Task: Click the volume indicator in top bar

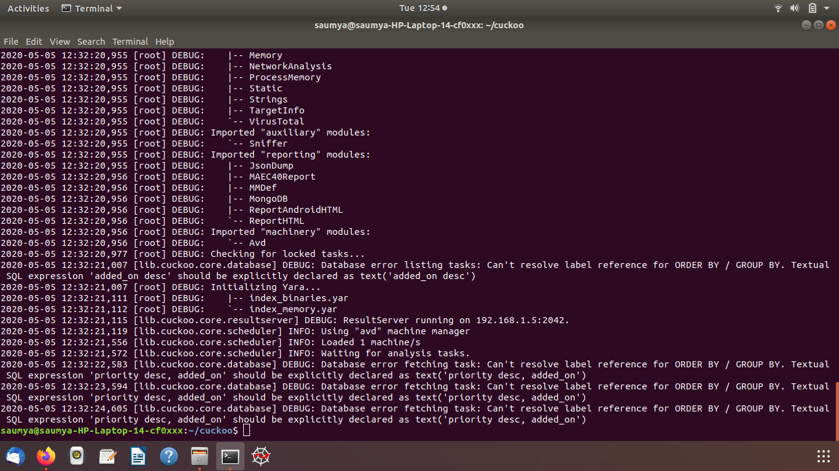Action: (x=793, y=8)
